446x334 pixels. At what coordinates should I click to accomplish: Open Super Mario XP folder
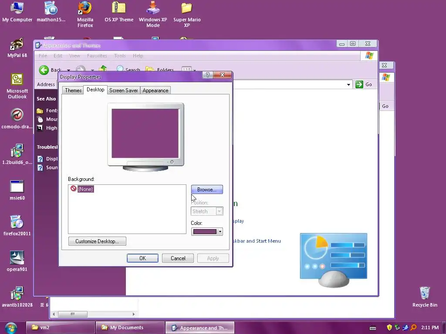click(187, 14)
